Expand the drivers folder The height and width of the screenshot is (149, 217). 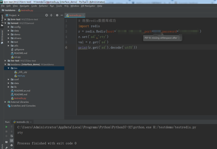(x=8, y=38)
